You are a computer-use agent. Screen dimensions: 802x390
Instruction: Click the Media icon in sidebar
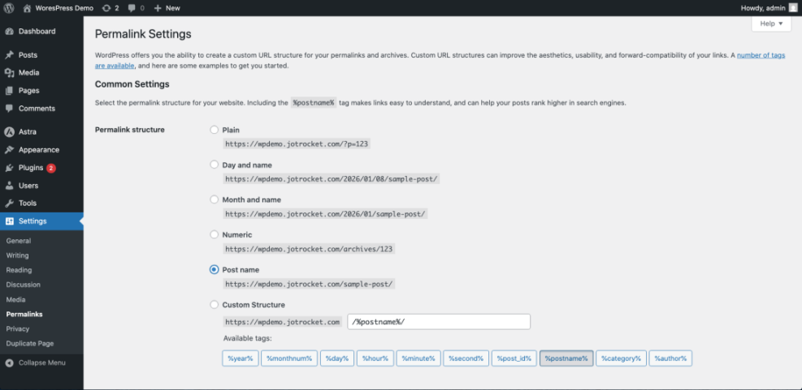pyautogui.click(x=9, y=73)
